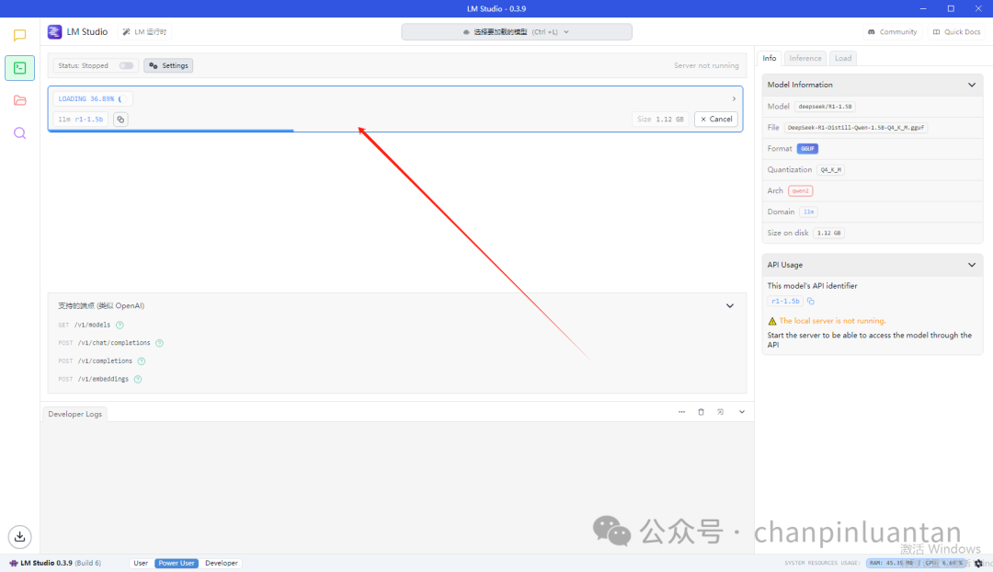
Task: Click the r1-1.5b API identifier chip
Action: [x=785, y=302]
